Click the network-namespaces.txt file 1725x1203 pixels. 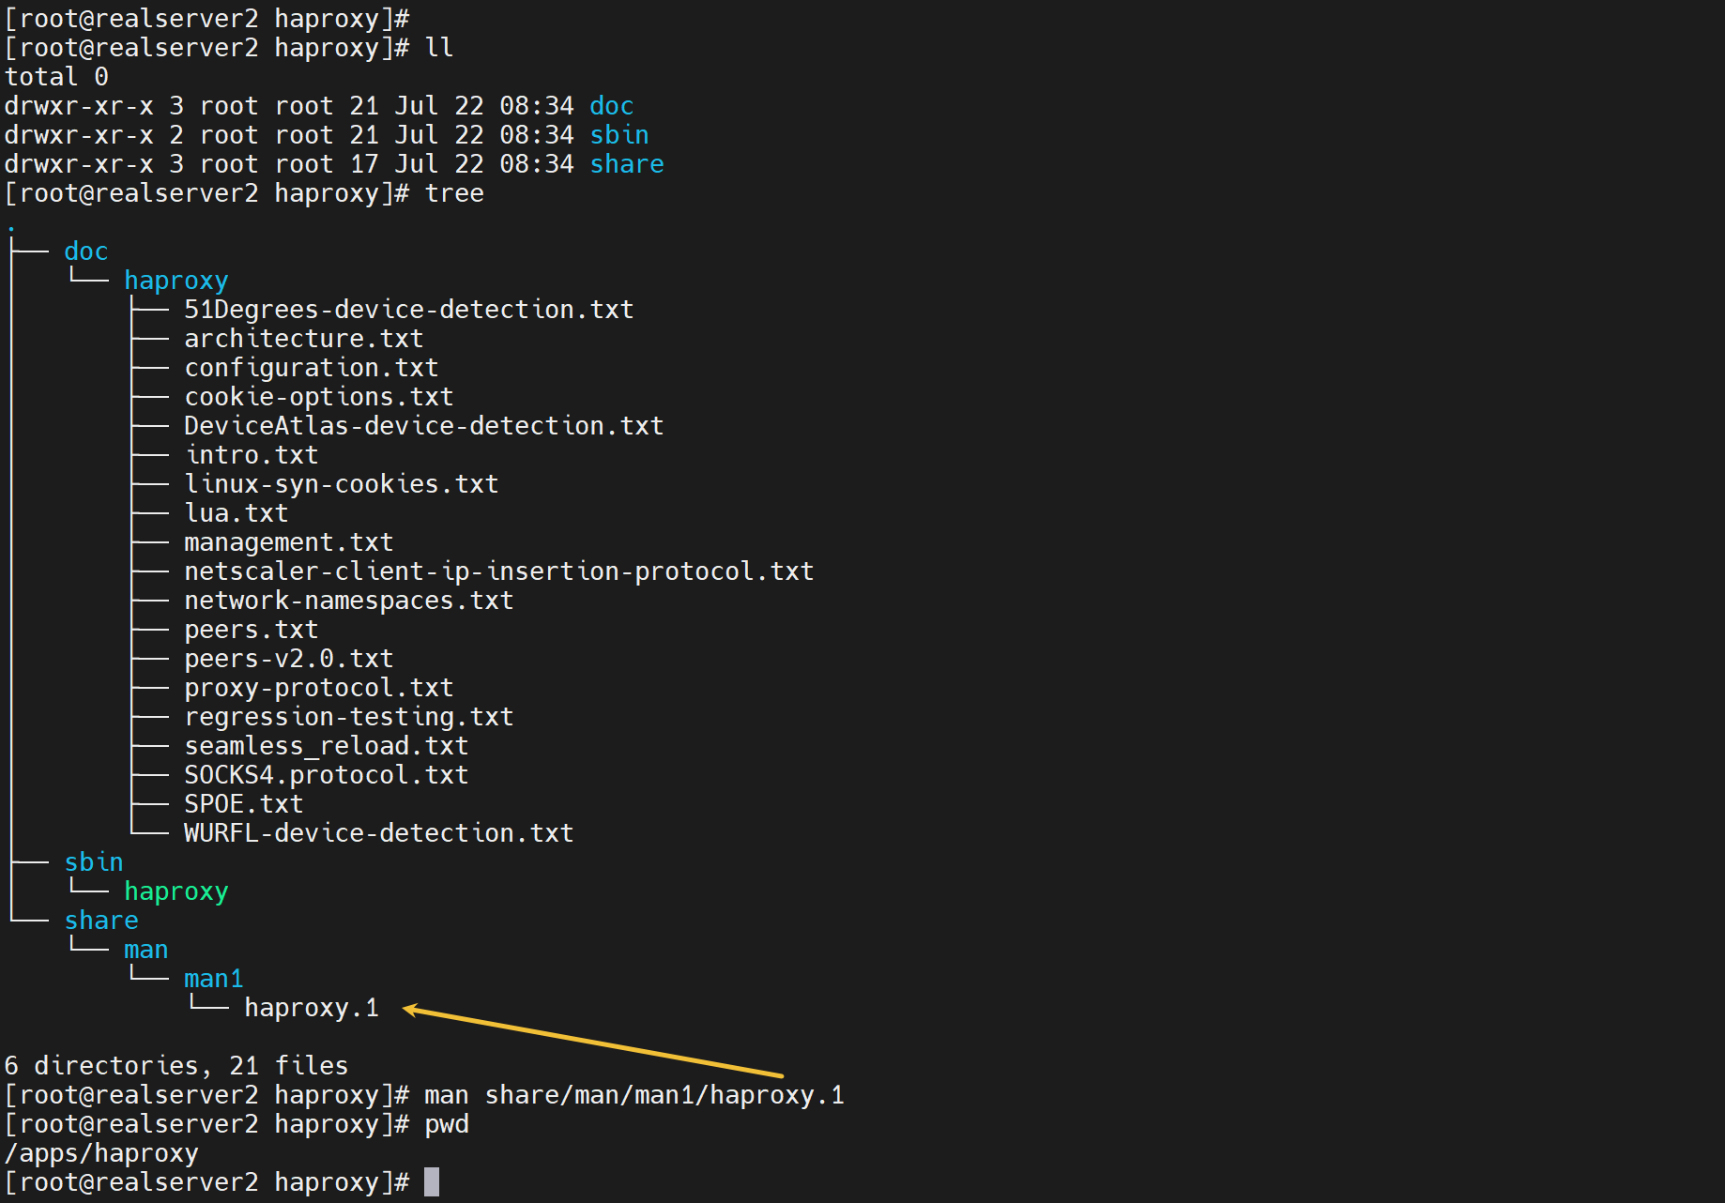(348, 601)
